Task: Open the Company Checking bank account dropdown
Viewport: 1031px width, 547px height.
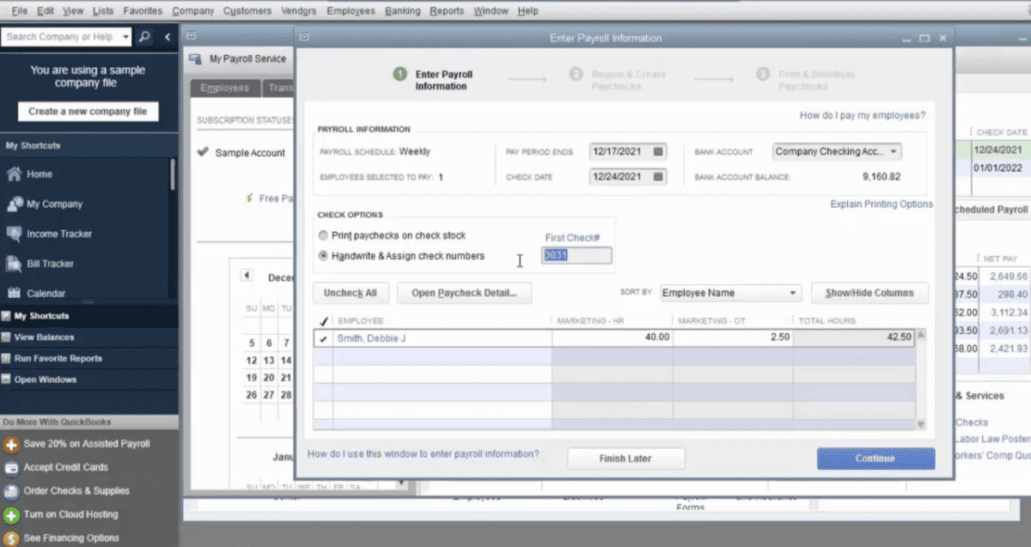Action: (893, 150)
